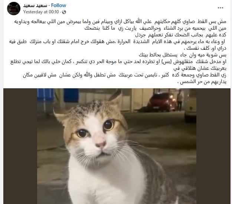Click line بس شوية ميه وان جاء
The width and height of the screenshot is (232, 204).
pos(183,55)
